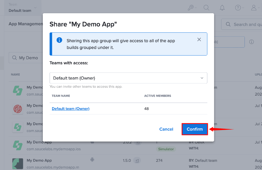Click the active members value 48
This screenshot has height=170, width=262.
pos(146,109)
